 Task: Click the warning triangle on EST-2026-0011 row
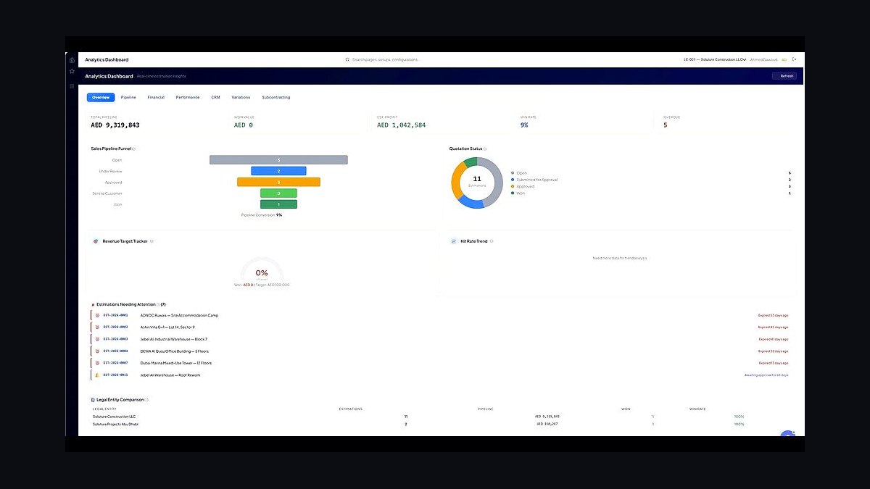[x=96, y=375]
